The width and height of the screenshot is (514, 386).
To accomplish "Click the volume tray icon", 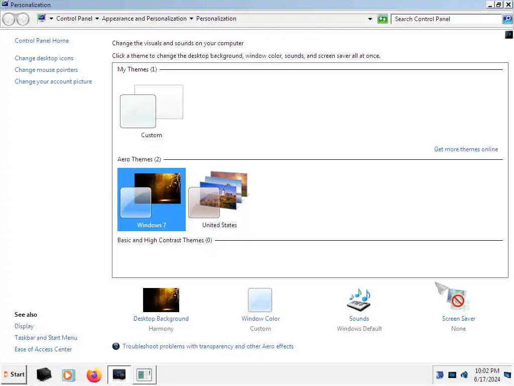I will (464, 374).
